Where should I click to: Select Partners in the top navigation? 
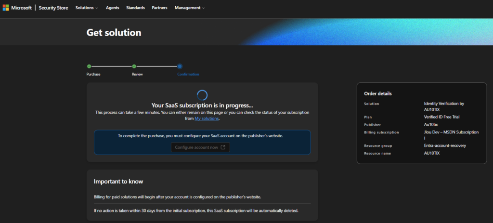click(159, 8)
